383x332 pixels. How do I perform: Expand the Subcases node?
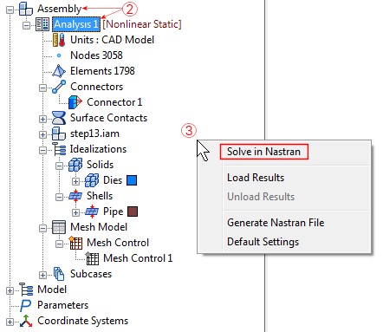[42, 275]
